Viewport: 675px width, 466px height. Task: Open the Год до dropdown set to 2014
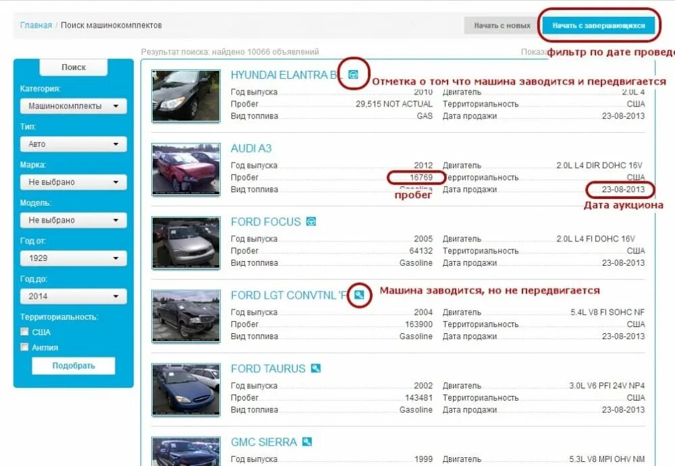[73, 296]
